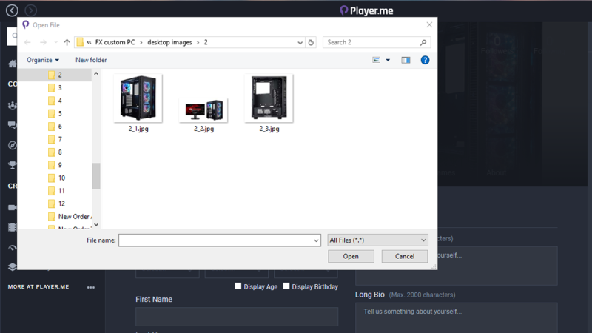Viewport: 592px width, 333px height.
Task: Go up one folder level
Action: point(67,42)
